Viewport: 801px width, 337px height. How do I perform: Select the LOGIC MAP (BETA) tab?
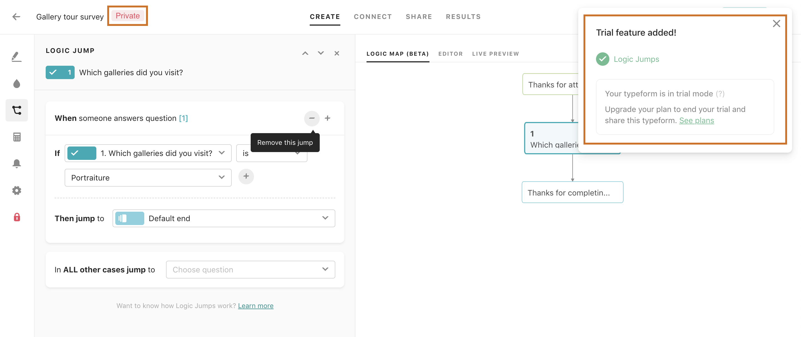point(397,54)
